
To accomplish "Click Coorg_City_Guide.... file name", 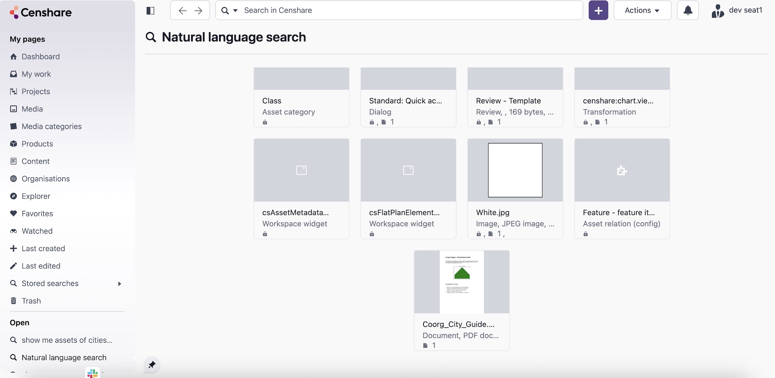I will pyautogui.click(x=459, y=324).
